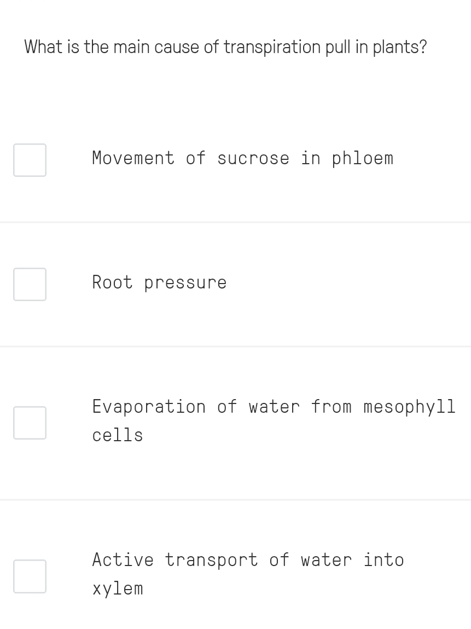Click the first answer row
The height and width of the screenshot is (629, 471).
click(235, 159)
